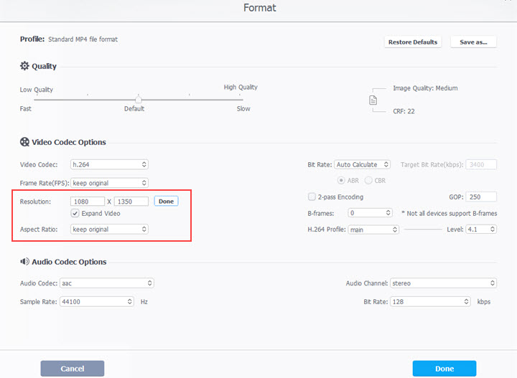
Task: Enable 2-pass Encoding checkbox
Action: 311,197
